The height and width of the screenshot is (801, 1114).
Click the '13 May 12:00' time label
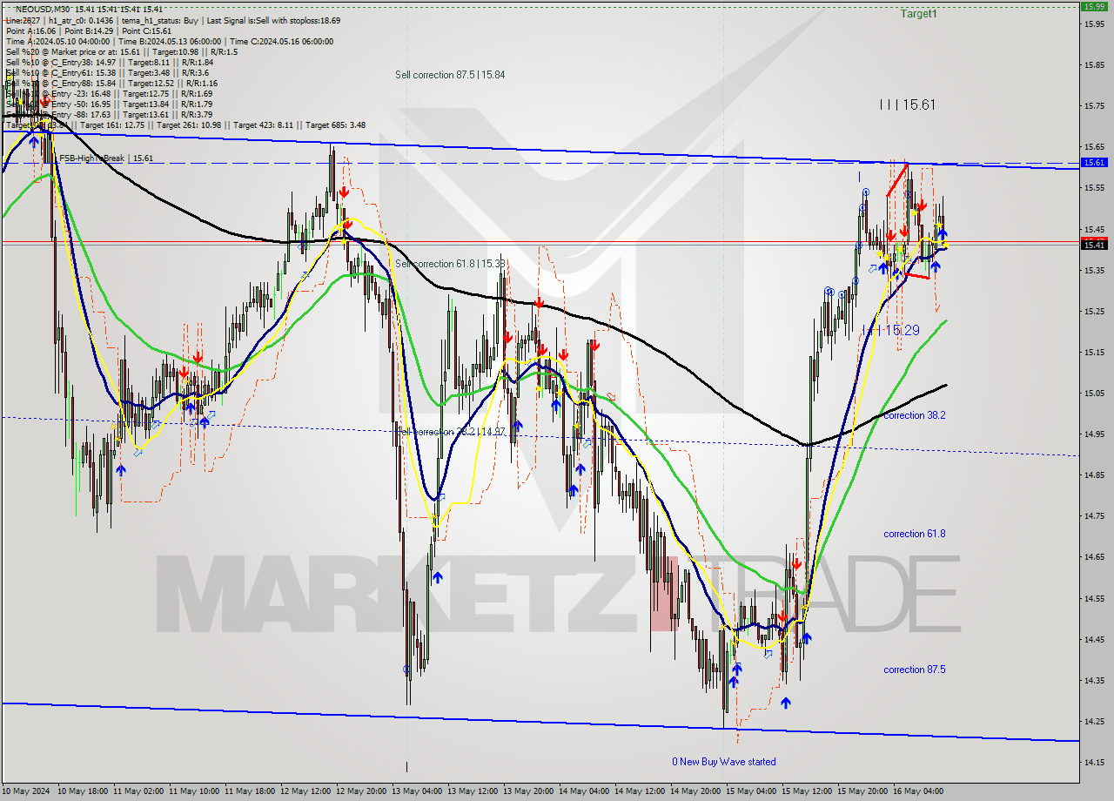[x=474, y=791]
